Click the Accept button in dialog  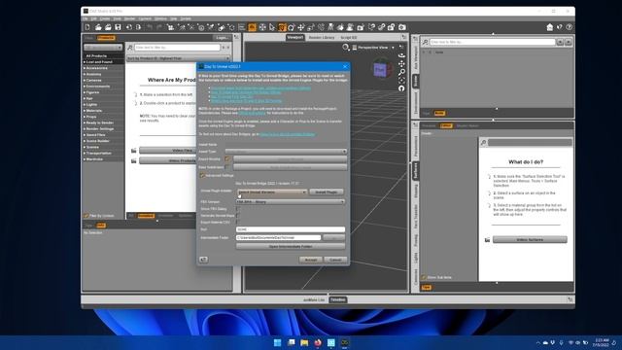[311, 260]
